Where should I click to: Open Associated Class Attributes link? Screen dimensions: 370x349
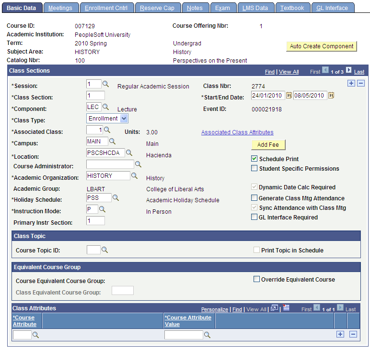point(237,132)
